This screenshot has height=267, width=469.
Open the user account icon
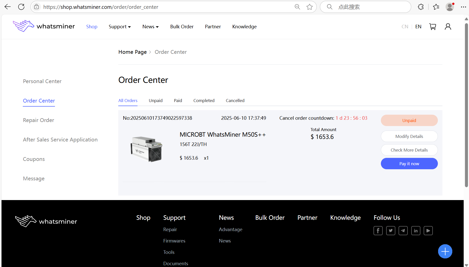(448, 27)
